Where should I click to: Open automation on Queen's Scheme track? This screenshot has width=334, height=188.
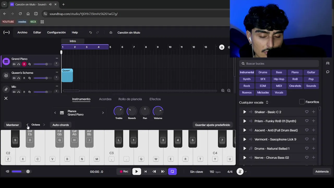pyautogui.click(x=29, y=78)
